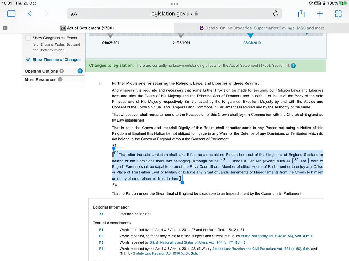Open the Sch. 3 link
The image size is (349, 261).
point(240,242)
